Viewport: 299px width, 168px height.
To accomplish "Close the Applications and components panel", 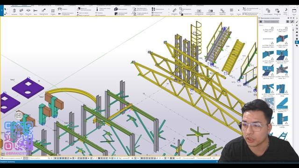I will coord(293,18).
